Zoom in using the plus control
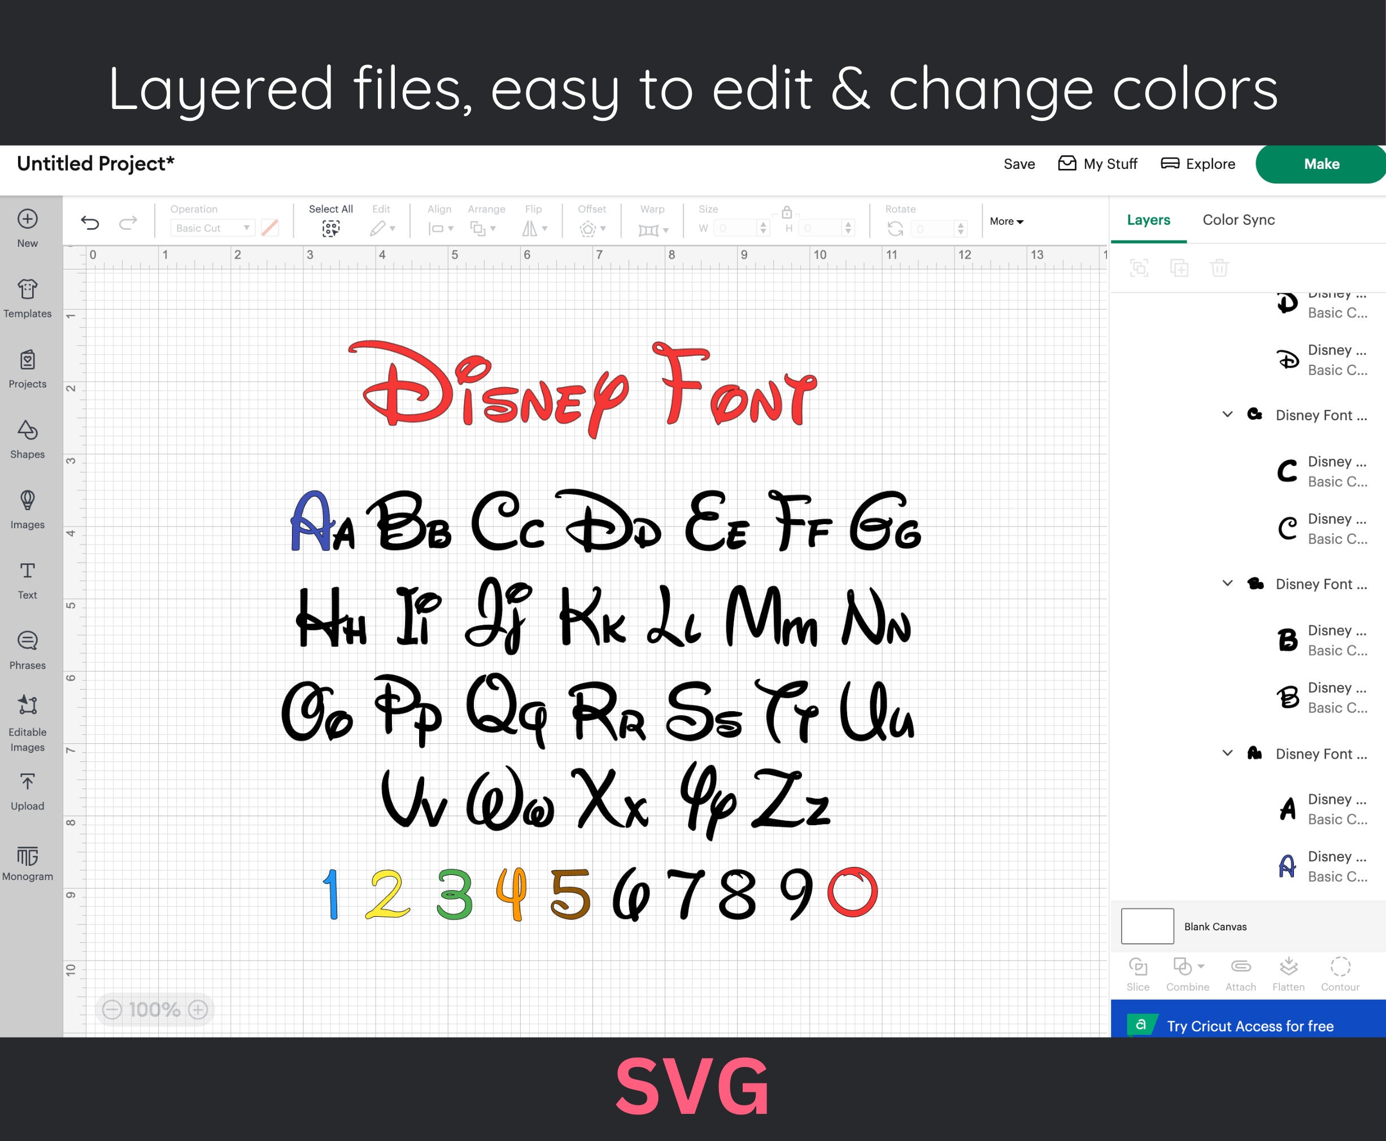The width and height of the screenshot is (1386, 1141). [x=197, y=1009]
